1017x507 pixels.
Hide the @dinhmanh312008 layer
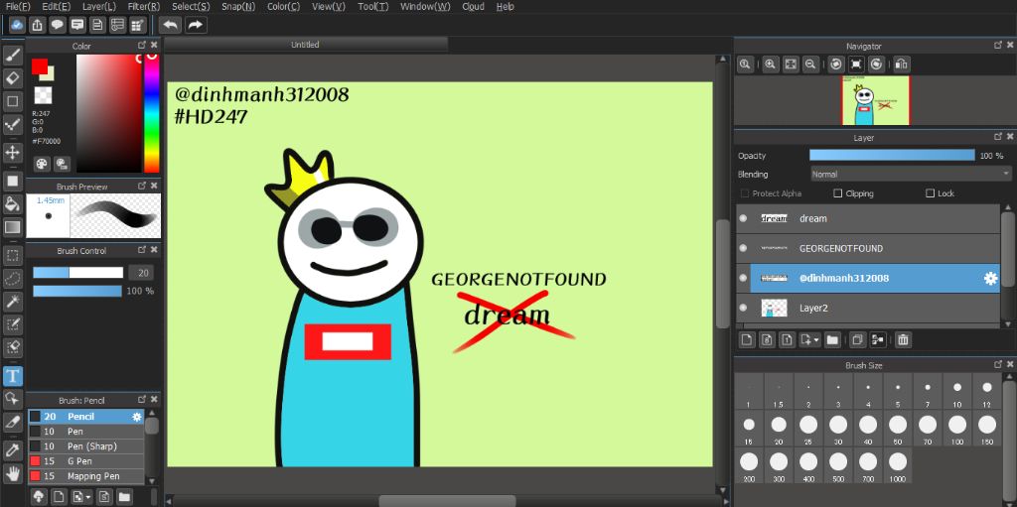743,278
